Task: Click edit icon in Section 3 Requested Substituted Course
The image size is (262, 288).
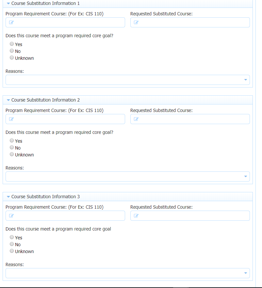Action: 136,216
